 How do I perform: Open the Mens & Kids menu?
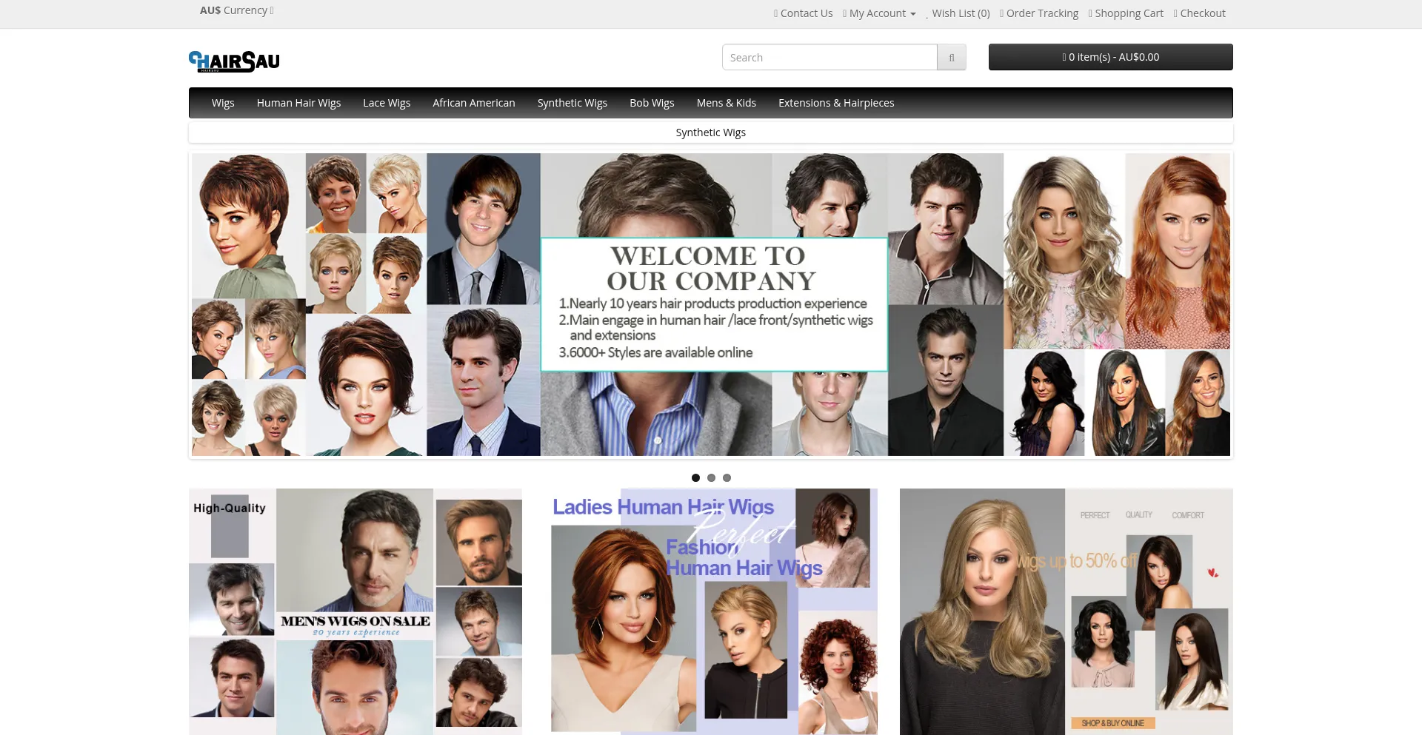727,103
